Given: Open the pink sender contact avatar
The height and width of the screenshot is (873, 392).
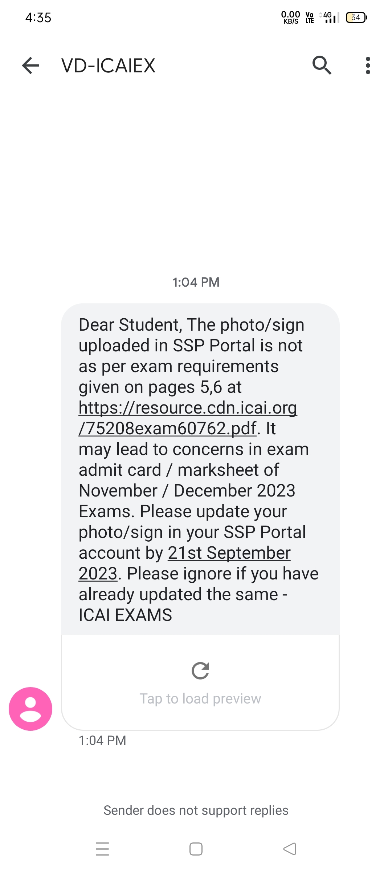Looking at the screenshot, I should [30, 709].
